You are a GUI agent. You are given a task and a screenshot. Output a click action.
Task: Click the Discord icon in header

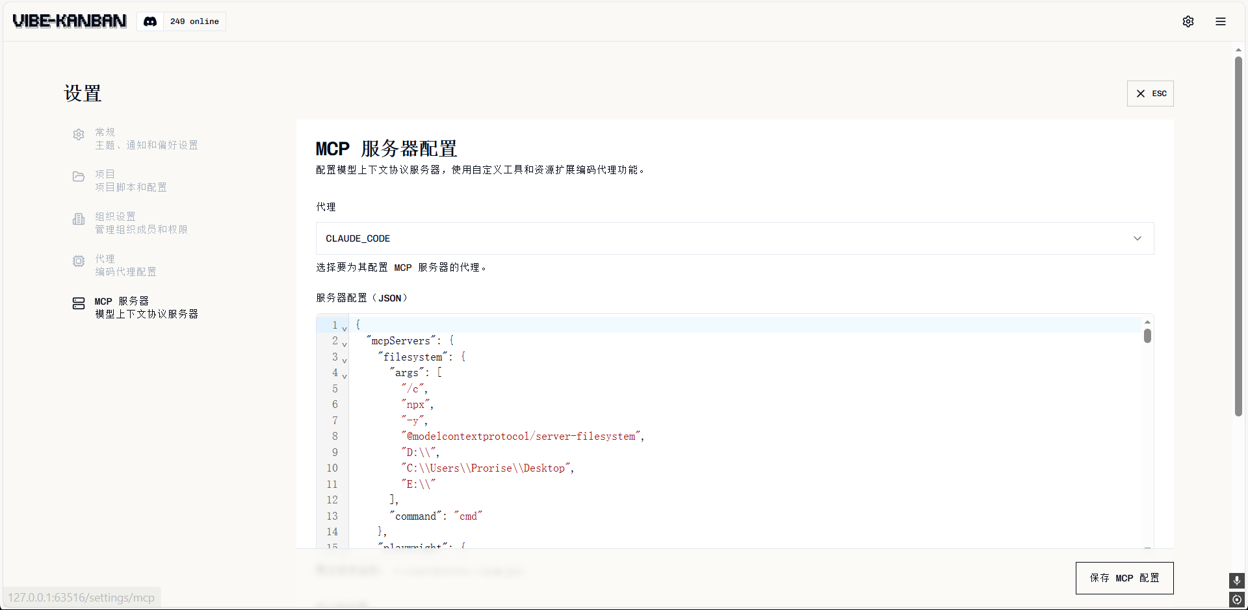pyautogui.click(x=150, y=21)
